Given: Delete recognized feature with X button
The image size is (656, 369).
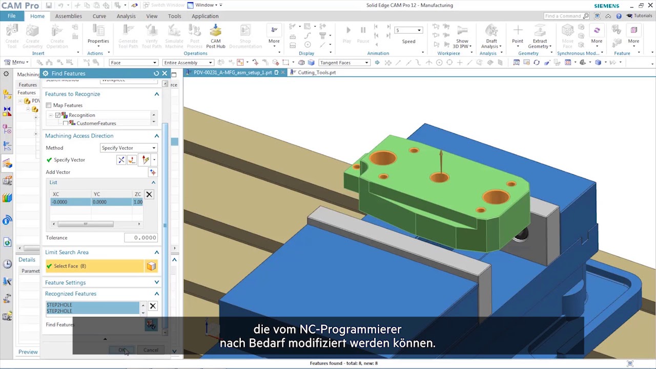Looking at the screenshot, I should [x=153, y=306].
